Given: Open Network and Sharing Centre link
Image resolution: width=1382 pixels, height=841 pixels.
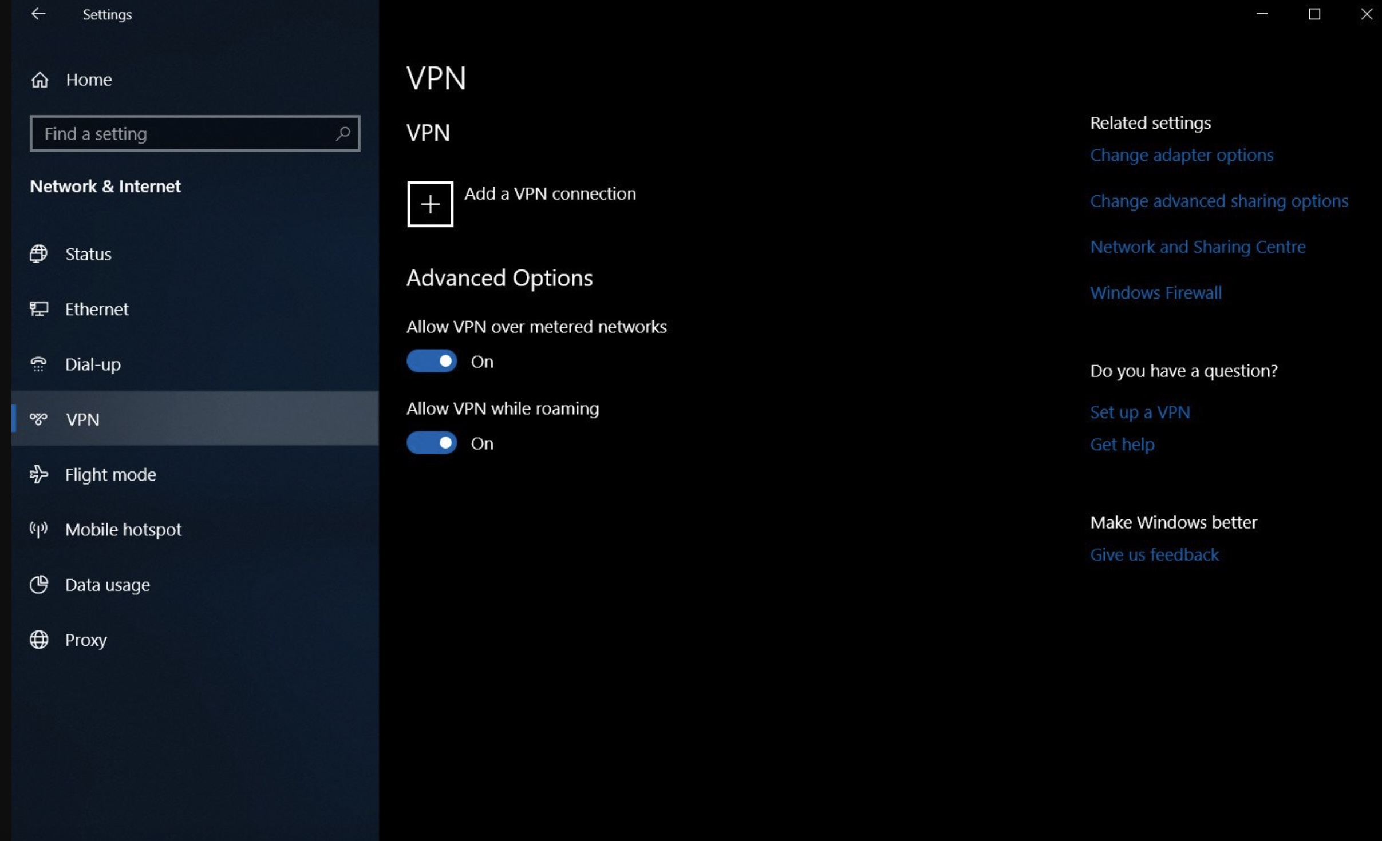Looking at the screenshot, I should 1198,247.
